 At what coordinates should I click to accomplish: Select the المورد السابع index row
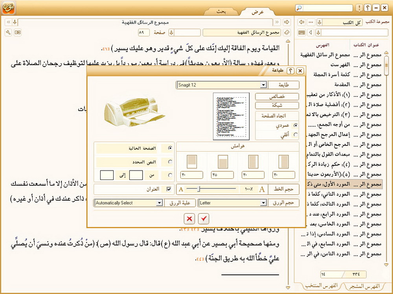341,244
